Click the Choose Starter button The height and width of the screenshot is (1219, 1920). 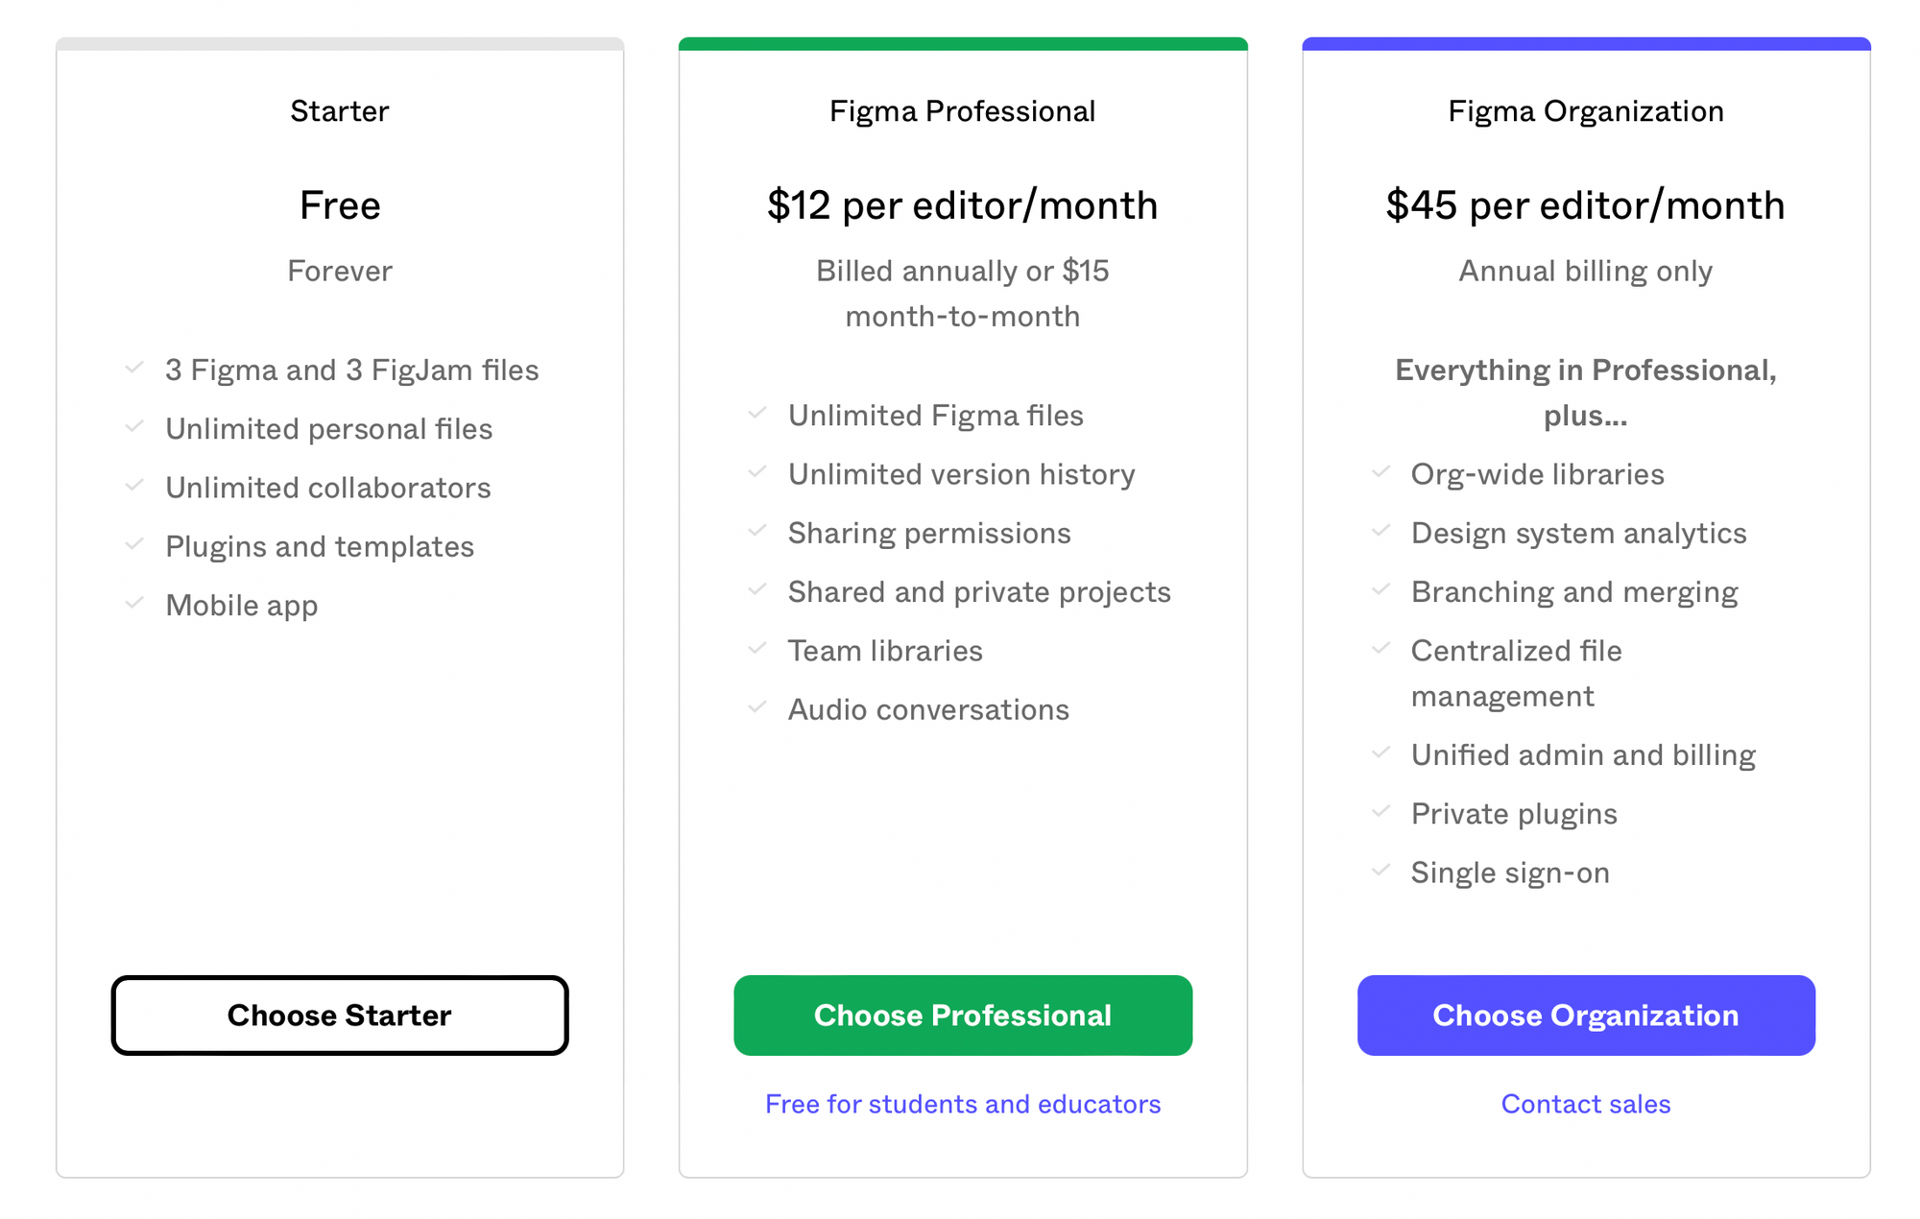(340, 1016)
